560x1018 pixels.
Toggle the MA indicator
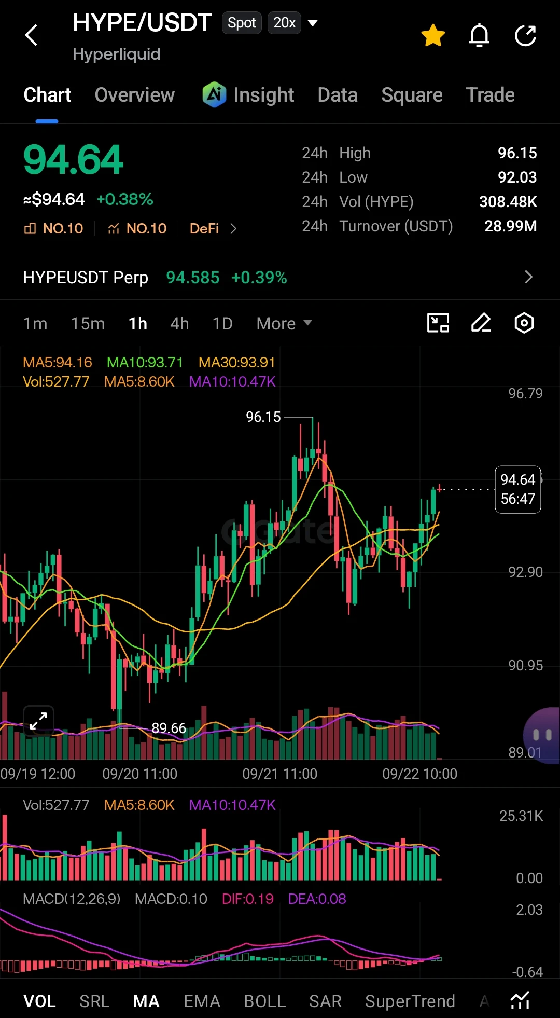coord(146,1001)
